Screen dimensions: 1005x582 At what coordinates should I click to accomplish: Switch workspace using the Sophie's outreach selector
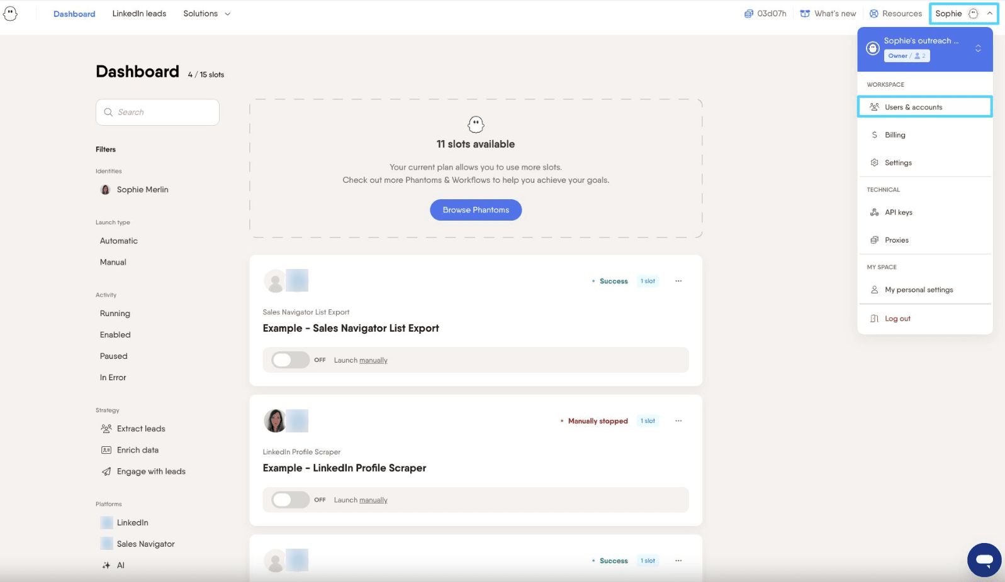click(x=925, y=48)
